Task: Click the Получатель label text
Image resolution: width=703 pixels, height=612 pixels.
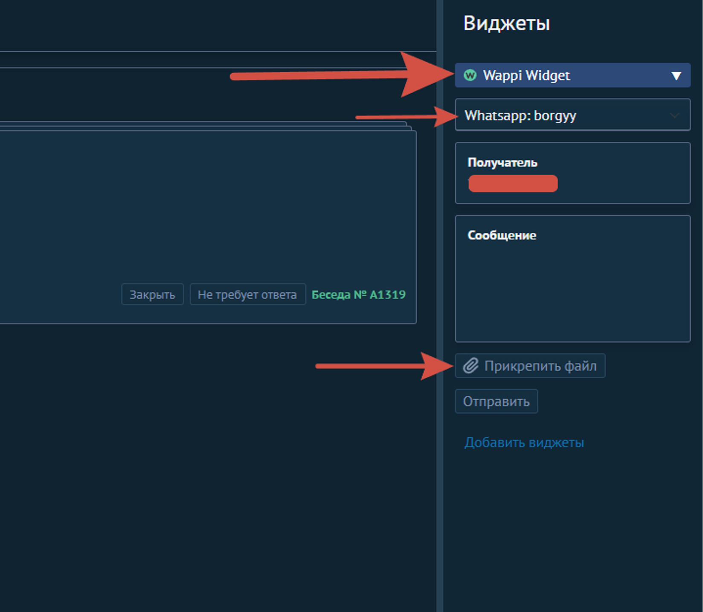Action: tap(502, 163)
